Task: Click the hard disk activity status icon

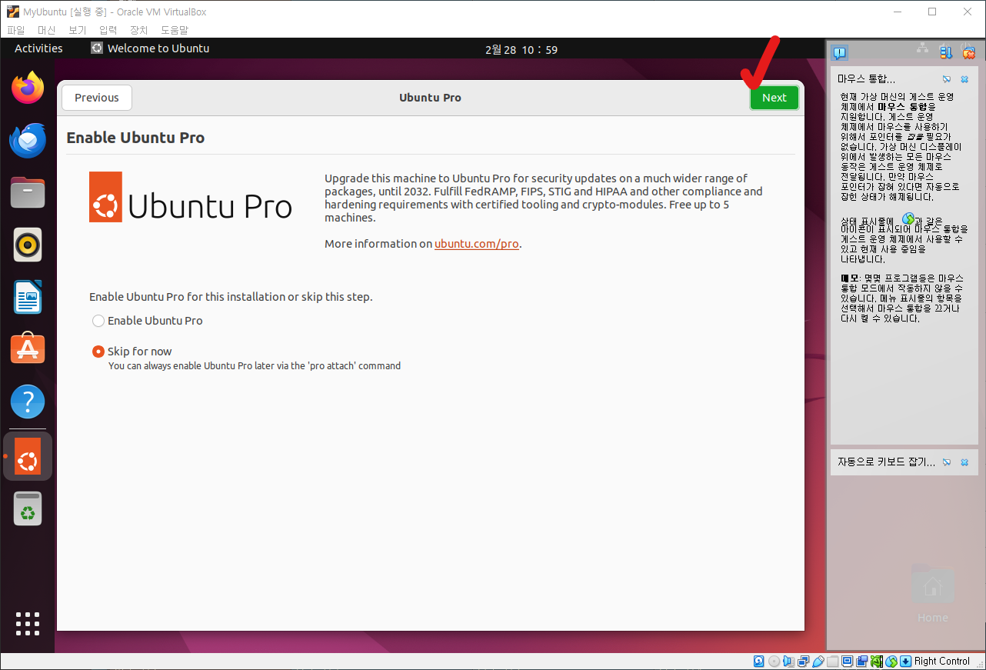Action: pyautogui.click(x=758, y=661)
